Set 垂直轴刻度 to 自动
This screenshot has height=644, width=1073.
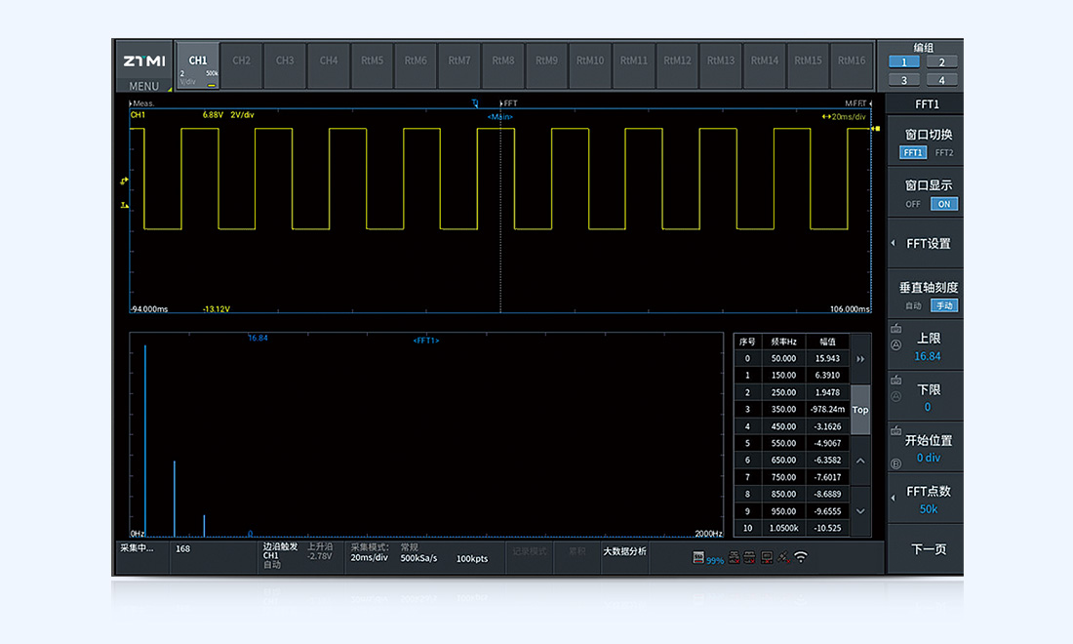click(x=913, y=305)
